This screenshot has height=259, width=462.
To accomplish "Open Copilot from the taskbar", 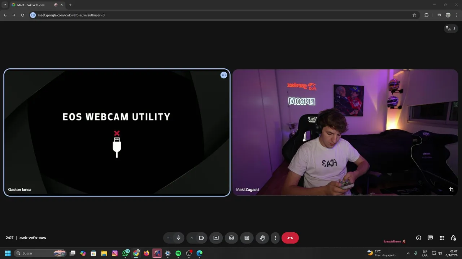I will click(x=83, y=253).
